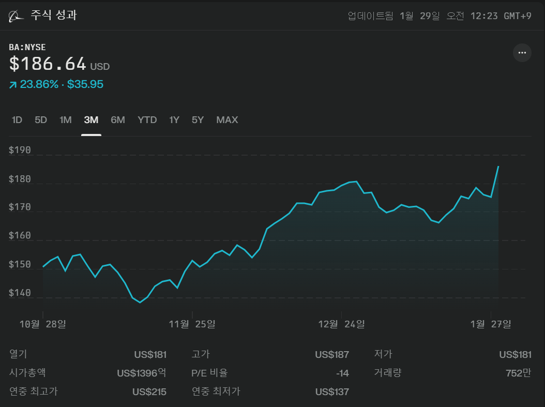Image resolution: width=545 pixels, height=407 pixels.
Task: Click the 11월 25일 x-axis date
Action: [x=192, y=324]
